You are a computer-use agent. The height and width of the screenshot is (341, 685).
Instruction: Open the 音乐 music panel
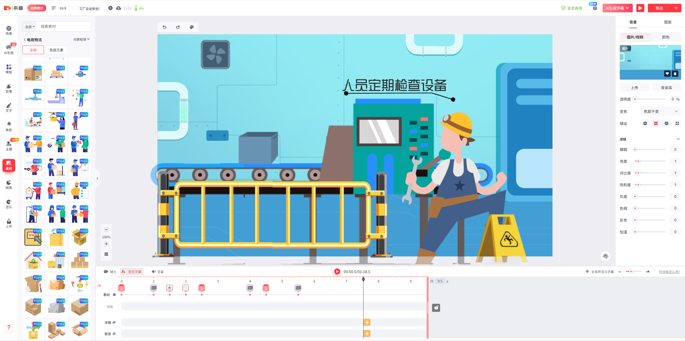tap(9, 204)
